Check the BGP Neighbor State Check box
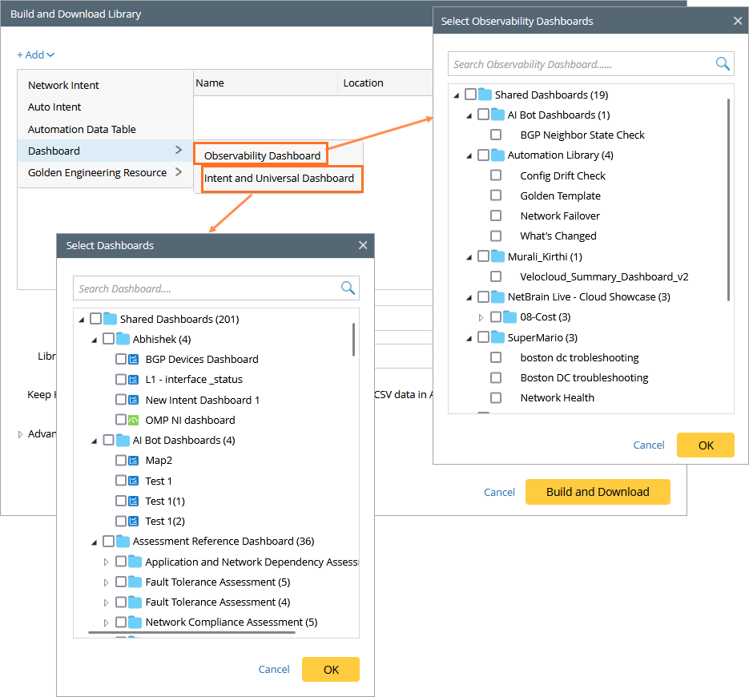Image resolution: width=749 pixels, height=697 pixels. point(496,135)
